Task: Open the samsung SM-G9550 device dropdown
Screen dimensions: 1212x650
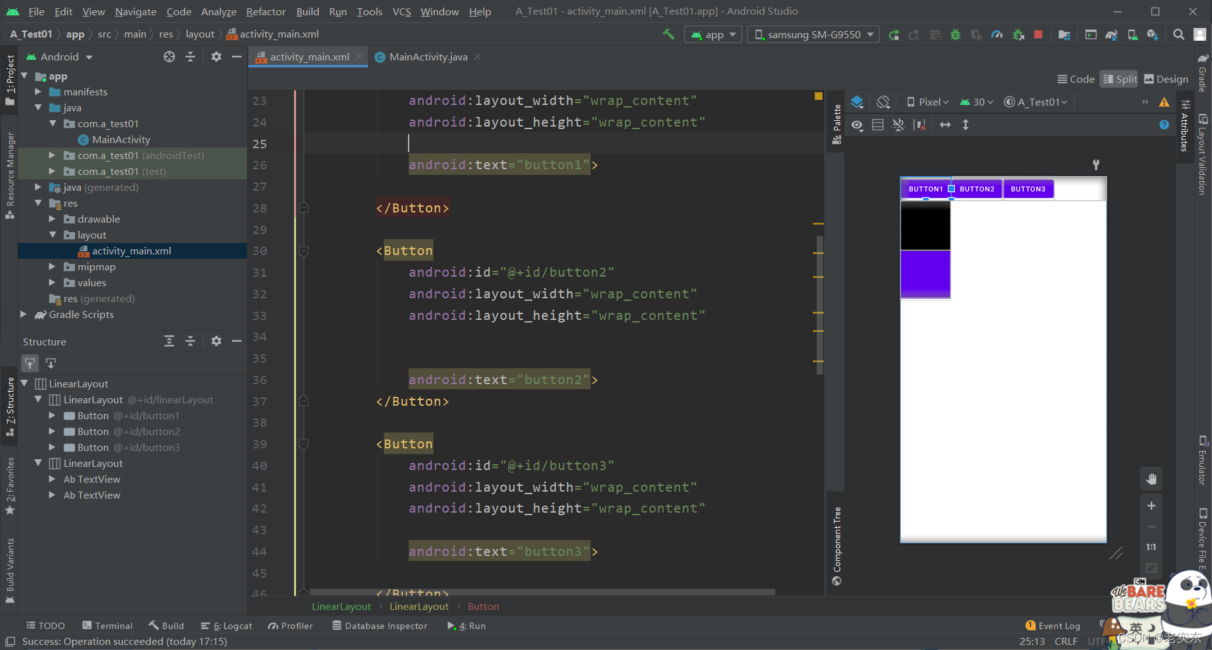Action: (x=814, y=34)
